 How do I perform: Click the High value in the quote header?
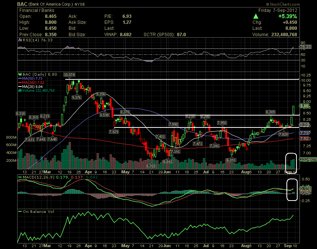[51, 22]
